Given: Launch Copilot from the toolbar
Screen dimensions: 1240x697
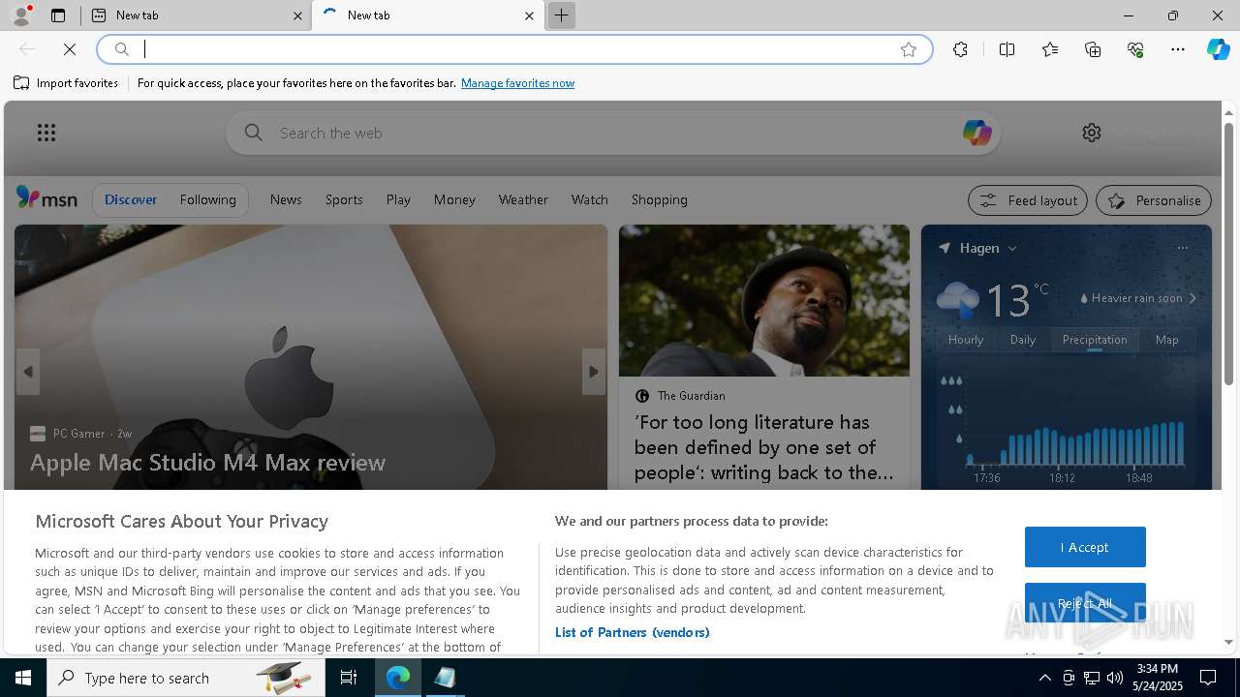Looking at the screenshot, I should coord(1218,49).
